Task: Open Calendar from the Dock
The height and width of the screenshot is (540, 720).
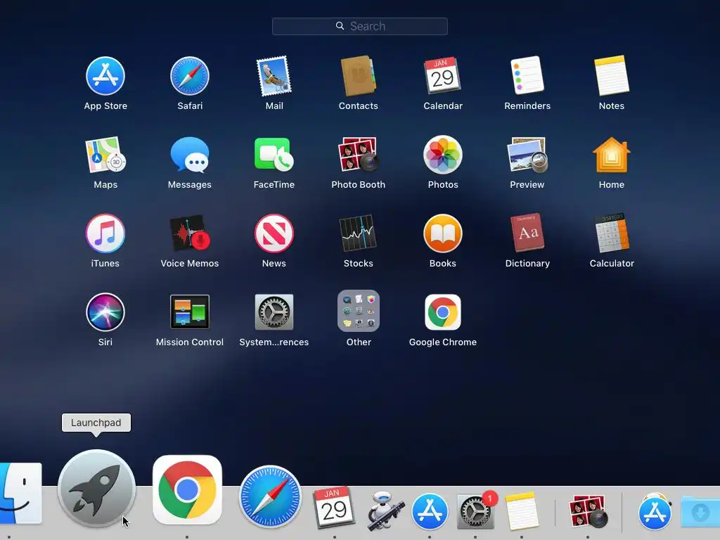Action: 334,508
